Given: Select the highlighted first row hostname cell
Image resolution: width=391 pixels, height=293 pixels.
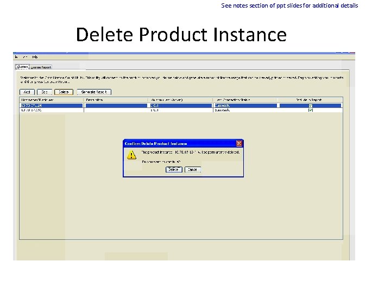Looking at the screenshot, I should 52,106.
